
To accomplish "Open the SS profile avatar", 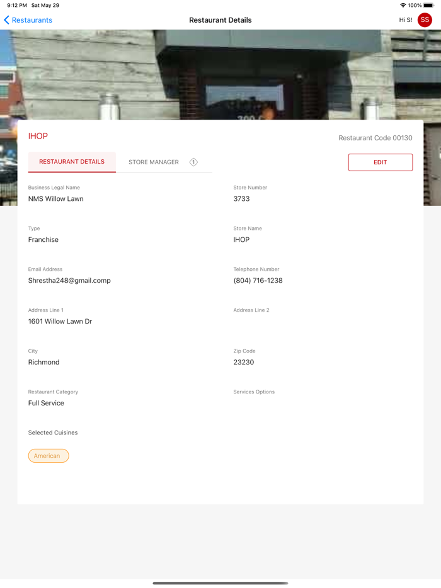I will click(425, 20).
